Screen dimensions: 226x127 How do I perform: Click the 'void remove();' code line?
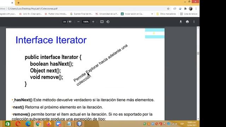tap(47, 77)
